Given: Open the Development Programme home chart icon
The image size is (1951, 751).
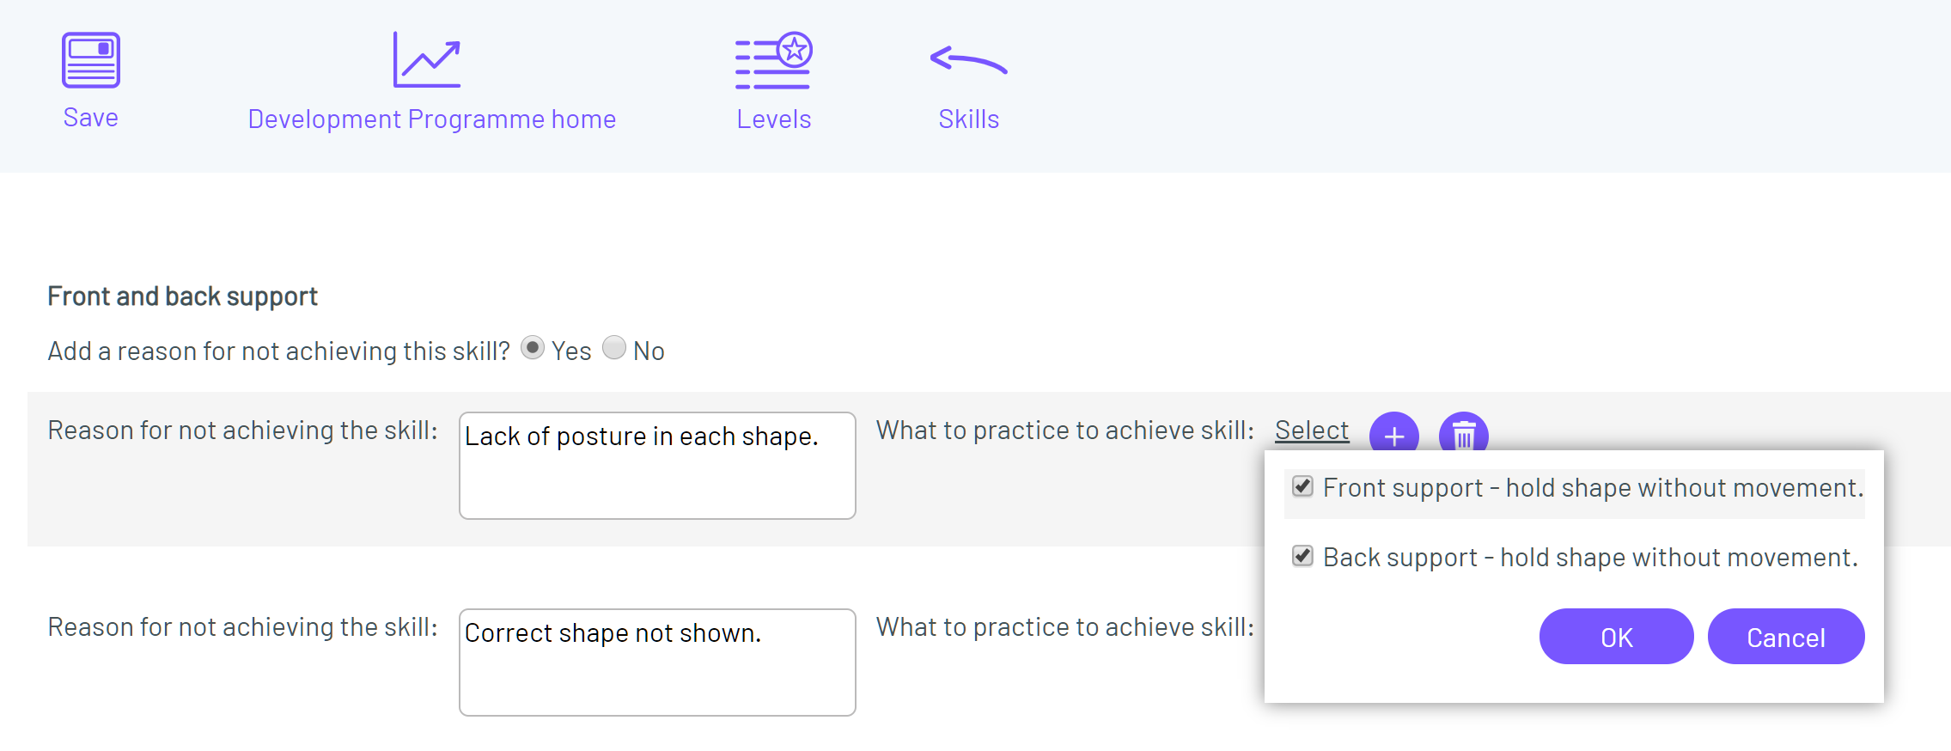Looking at the screenshot, I should (427, 59).
